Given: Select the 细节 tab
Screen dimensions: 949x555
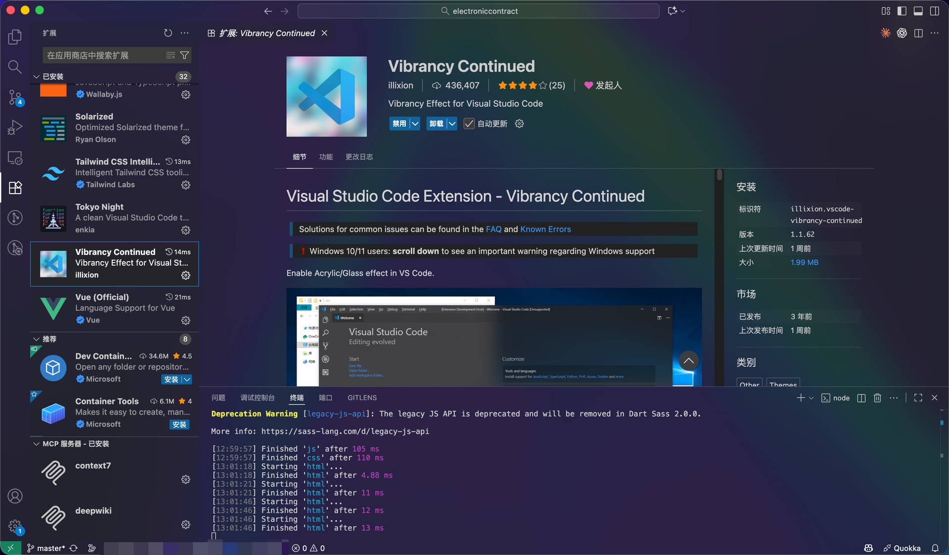Looking at the screenshot, I should pos(300,157).
